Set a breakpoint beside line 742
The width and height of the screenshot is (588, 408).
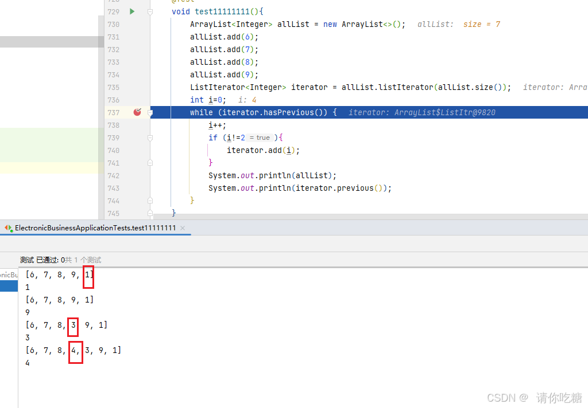click(x=137, y=175)
